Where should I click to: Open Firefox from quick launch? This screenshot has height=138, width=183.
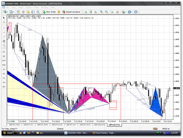tap(28, 133)
